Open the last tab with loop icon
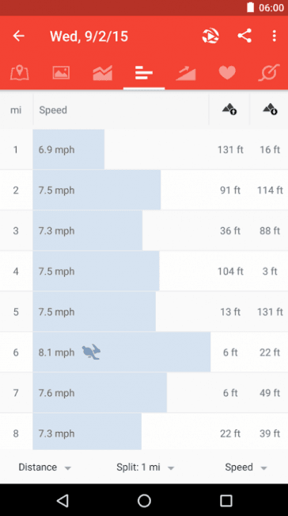Image resolution: width=288 pixels, height=516 pixels. click(269, 73)
